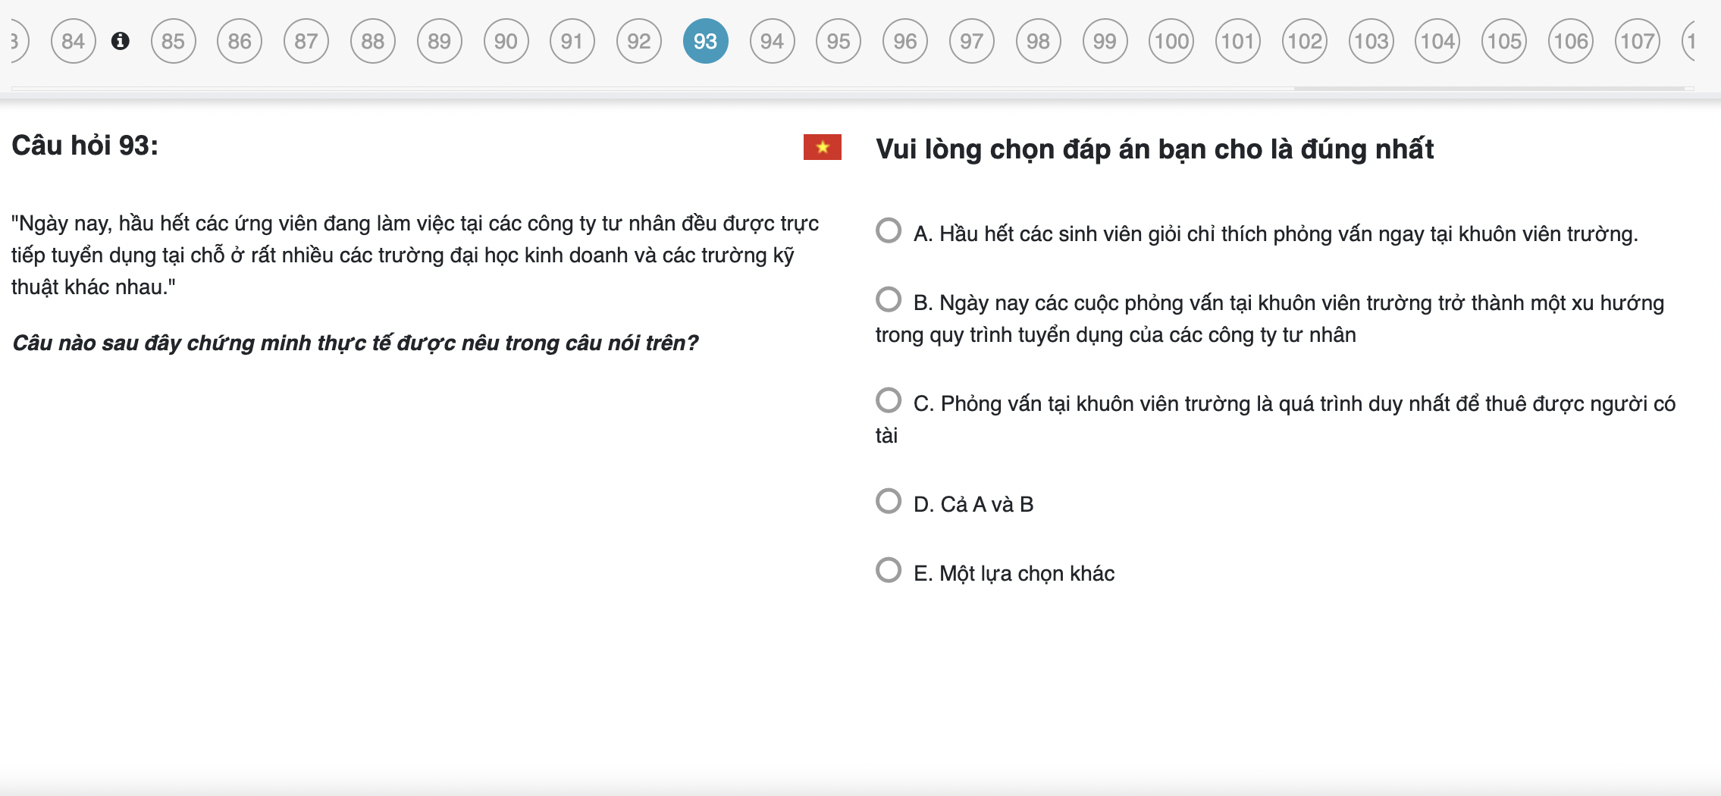
Task: Pick option D Cả A và B
Action: [889, 501]
